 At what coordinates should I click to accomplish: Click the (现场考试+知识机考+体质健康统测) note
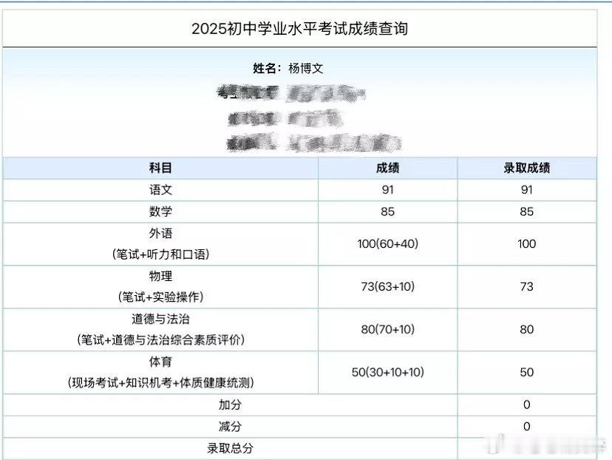[x=160, y=382]
